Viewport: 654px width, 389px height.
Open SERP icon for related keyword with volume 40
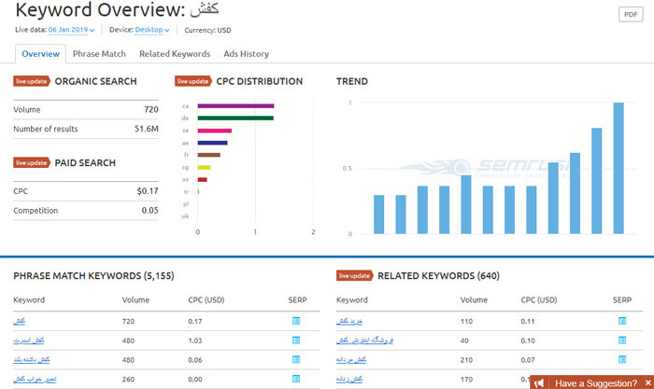622,340
